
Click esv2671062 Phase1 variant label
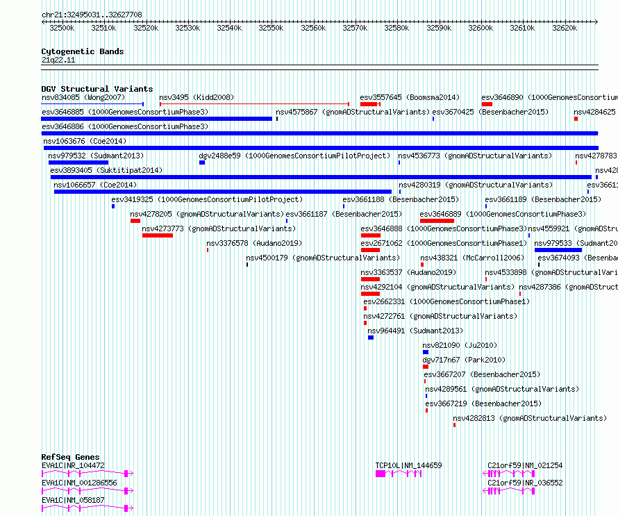444,243
